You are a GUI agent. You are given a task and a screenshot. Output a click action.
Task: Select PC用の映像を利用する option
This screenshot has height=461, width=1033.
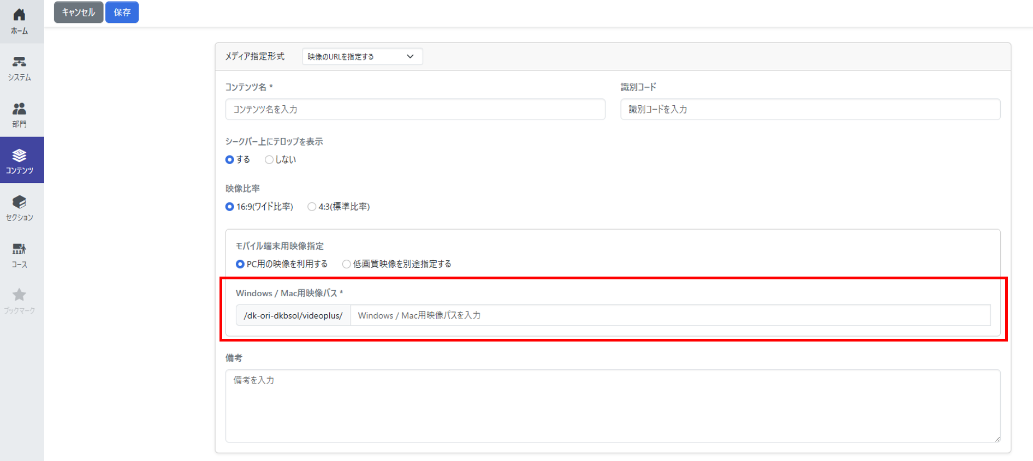click(x=240, y=264)
